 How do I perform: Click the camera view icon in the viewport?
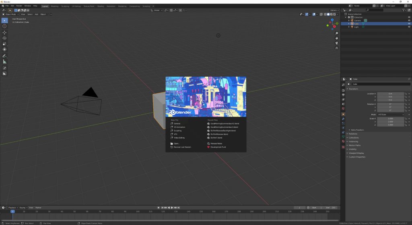click(336, 43)
